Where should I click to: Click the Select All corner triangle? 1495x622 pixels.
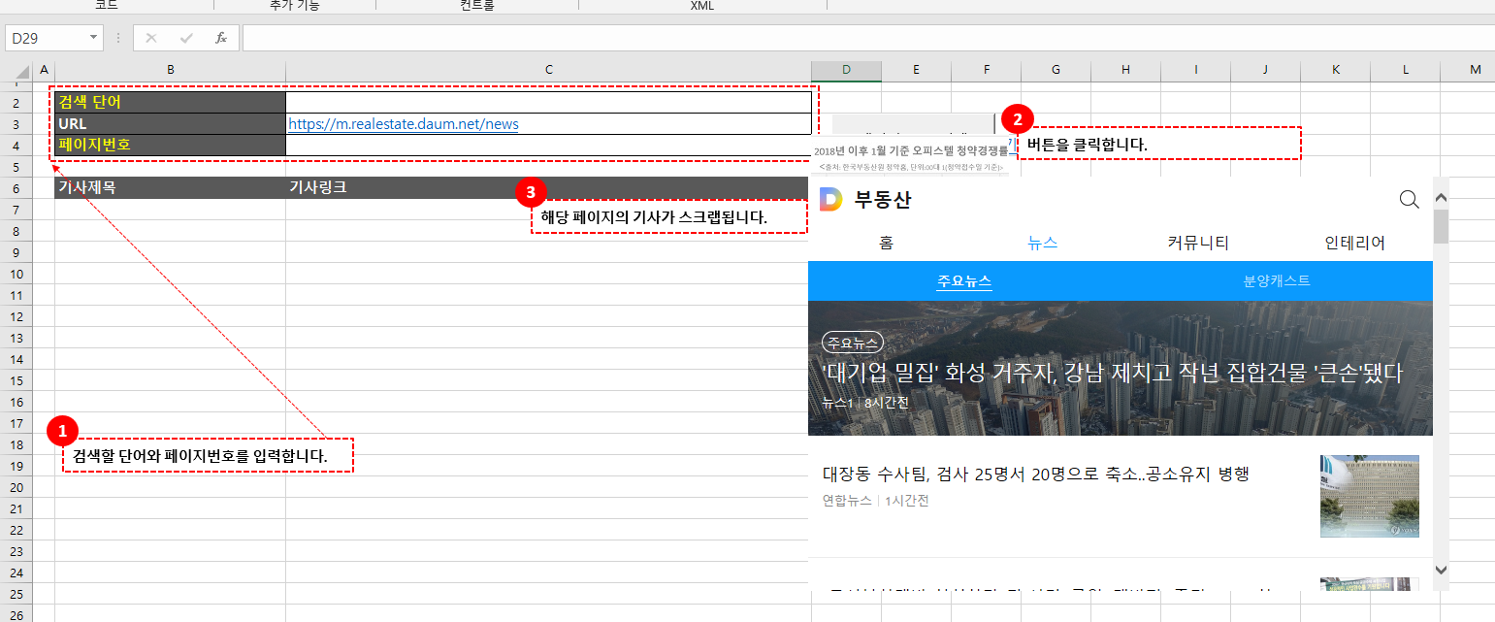pyautogui.click(x=22, y=71)
